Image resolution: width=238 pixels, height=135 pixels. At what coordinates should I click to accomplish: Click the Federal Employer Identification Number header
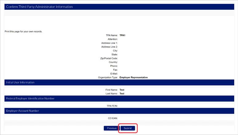(x=30, y=98)
